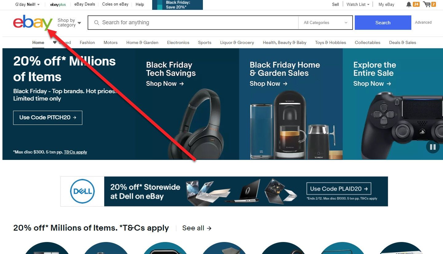Expand the Shop by category dropdown

click(69, 23)
